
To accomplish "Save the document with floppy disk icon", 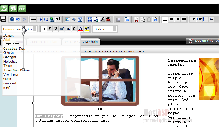I will 3,19.
